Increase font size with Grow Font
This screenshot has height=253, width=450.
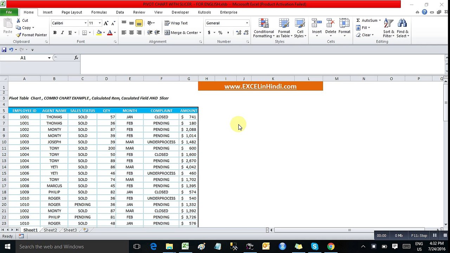click(106, 23)
